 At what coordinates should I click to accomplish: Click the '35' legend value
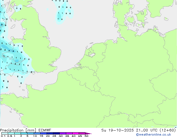tap(67, 136)
